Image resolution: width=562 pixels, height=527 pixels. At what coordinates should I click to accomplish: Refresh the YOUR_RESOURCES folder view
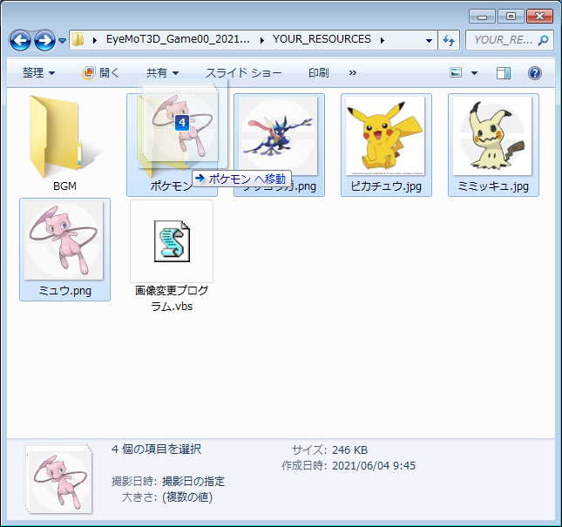point(450,40)
